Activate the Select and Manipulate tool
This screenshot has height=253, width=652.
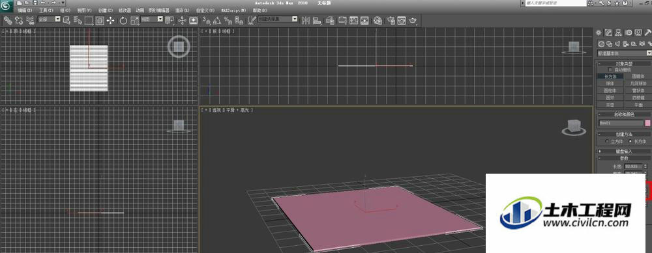pos(182,20)
